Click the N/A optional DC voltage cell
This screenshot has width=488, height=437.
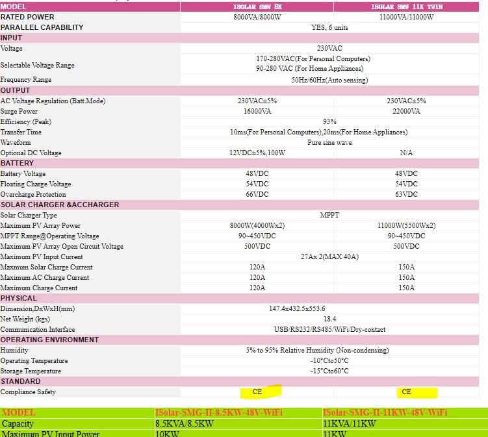407,153
